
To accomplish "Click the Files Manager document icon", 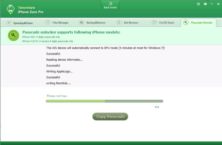I will [x=48, y=22].
